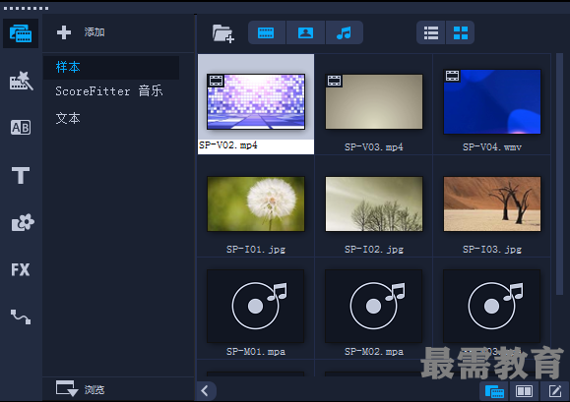
Task: Click the SP-V03.mp4 file name label
Action: 374,146
